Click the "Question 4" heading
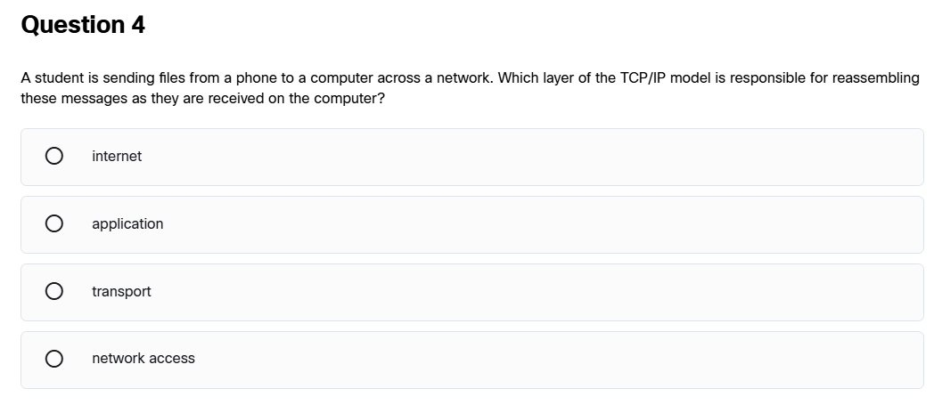Screen dimensions: 934x405 coord(83,25)
